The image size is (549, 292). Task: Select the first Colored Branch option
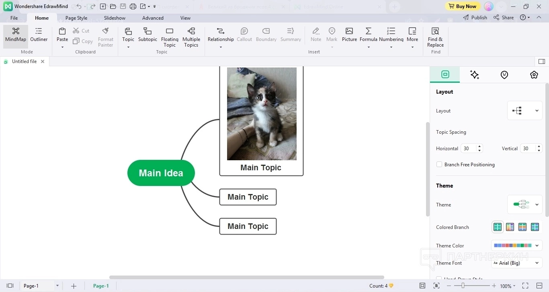[x=498, y=227]
